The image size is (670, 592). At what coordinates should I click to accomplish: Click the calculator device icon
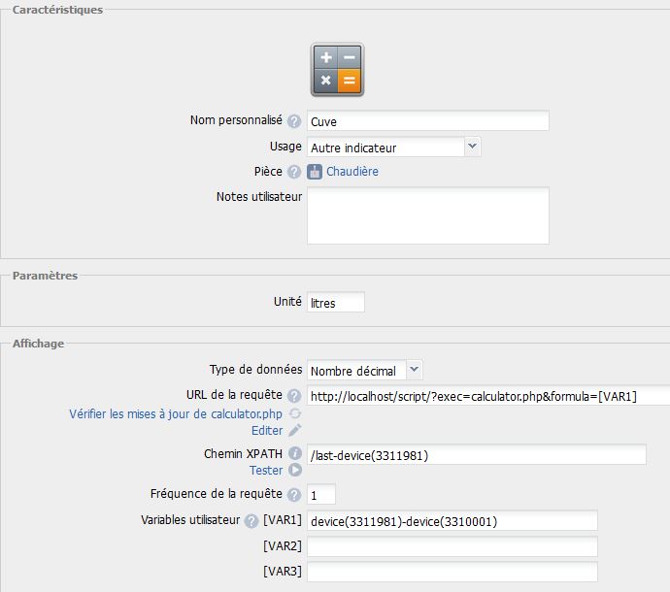(337, 70)
